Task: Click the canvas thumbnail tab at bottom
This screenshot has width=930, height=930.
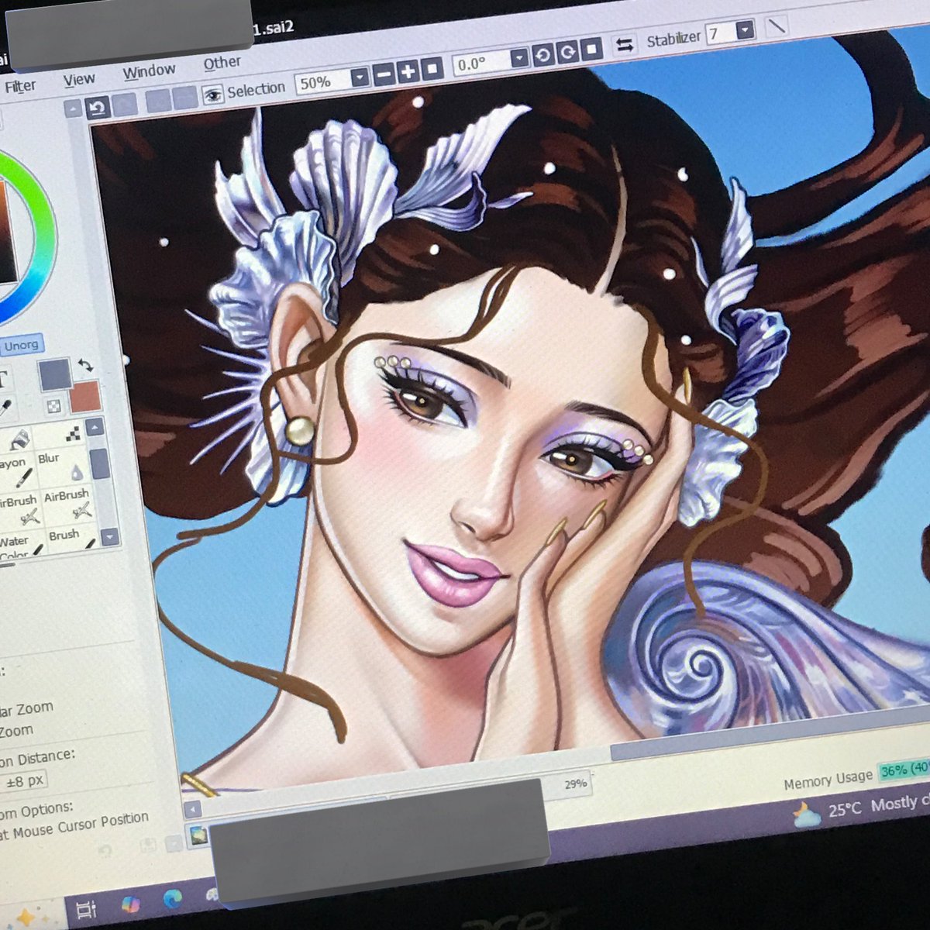Action: (199, 835)
